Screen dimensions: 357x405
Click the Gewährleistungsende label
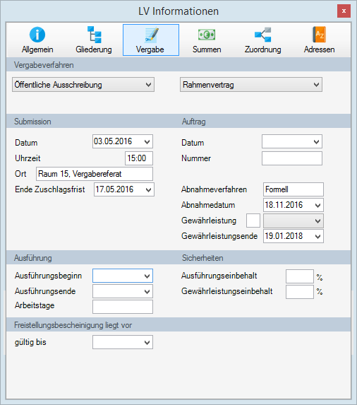219,236
